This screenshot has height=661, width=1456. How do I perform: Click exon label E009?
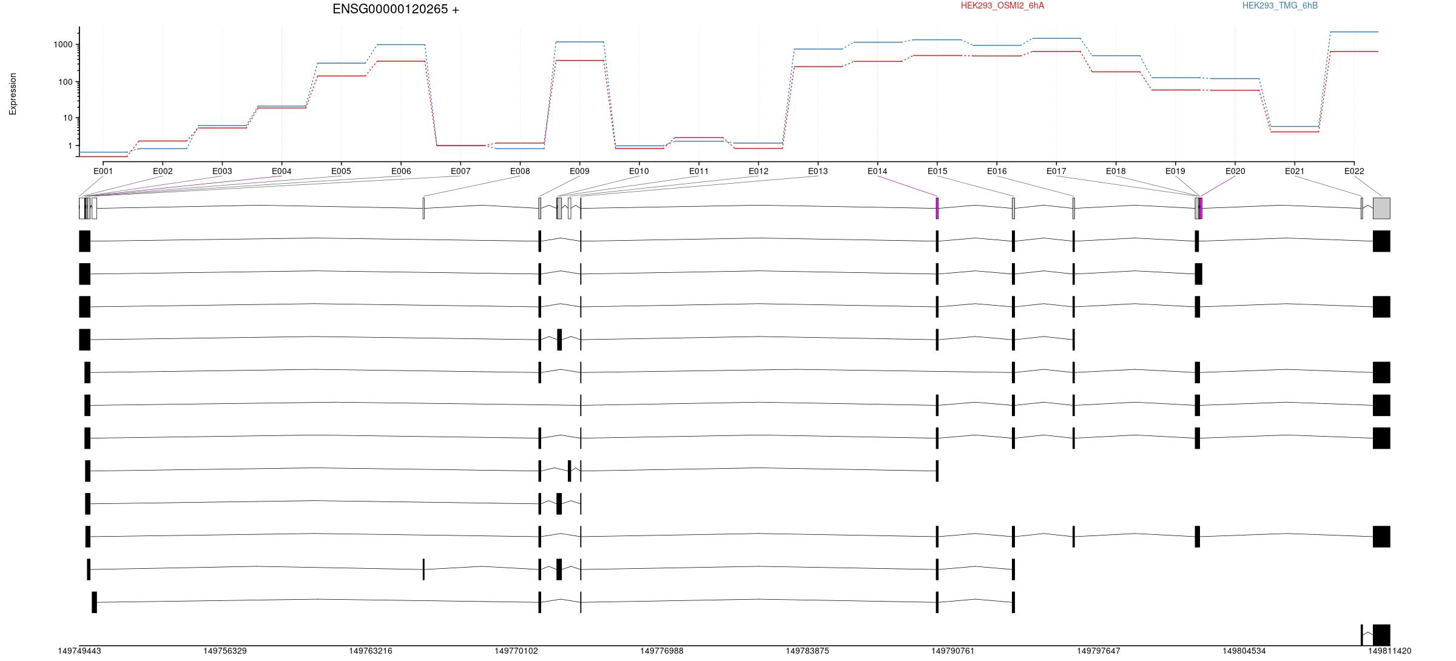pos(579,171)
